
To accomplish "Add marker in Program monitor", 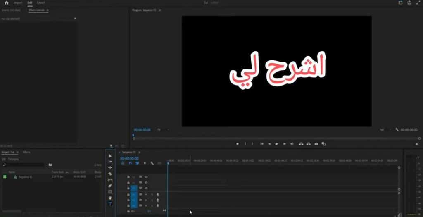I will pos(238,144).
